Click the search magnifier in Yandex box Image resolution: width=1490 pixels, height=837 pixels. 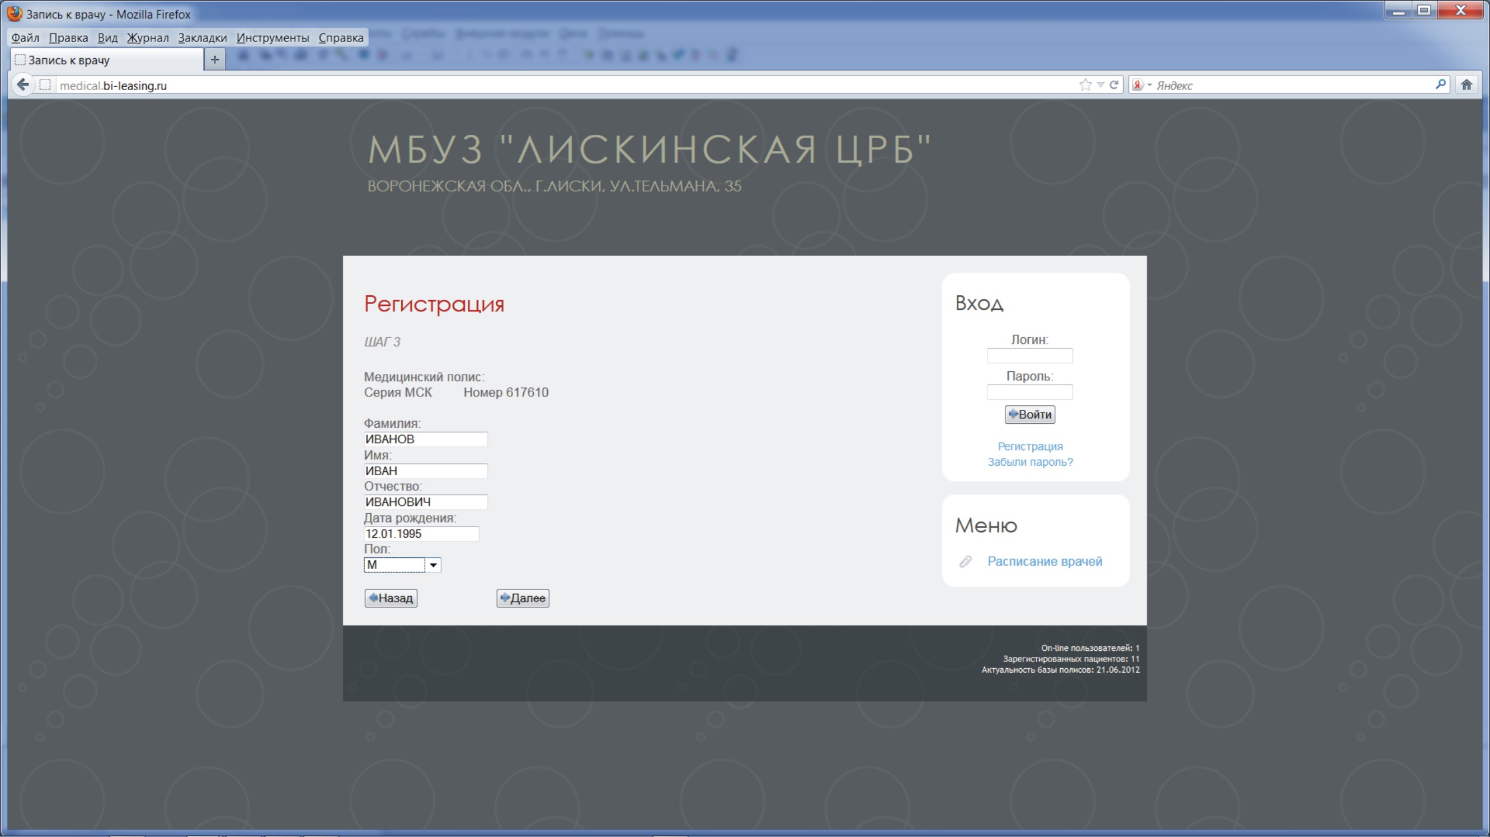click(1440, 85)
